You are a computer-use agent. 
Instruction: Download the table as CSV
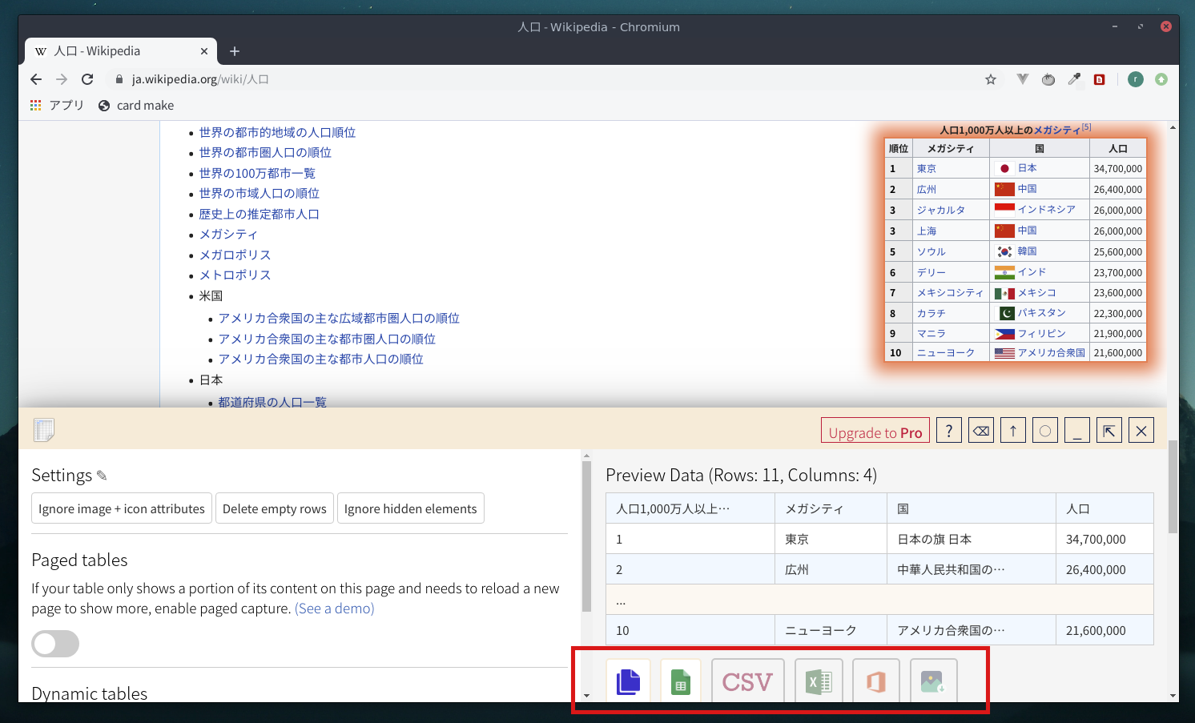click(747, 681)
